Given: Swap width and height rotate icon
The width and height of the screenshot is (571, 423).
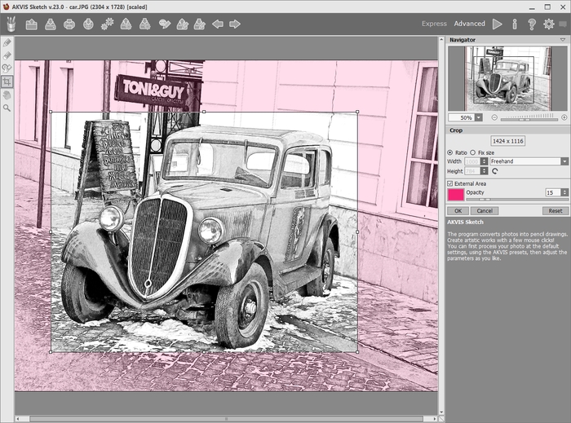Looking at the screenshot, I should point(494,171).
